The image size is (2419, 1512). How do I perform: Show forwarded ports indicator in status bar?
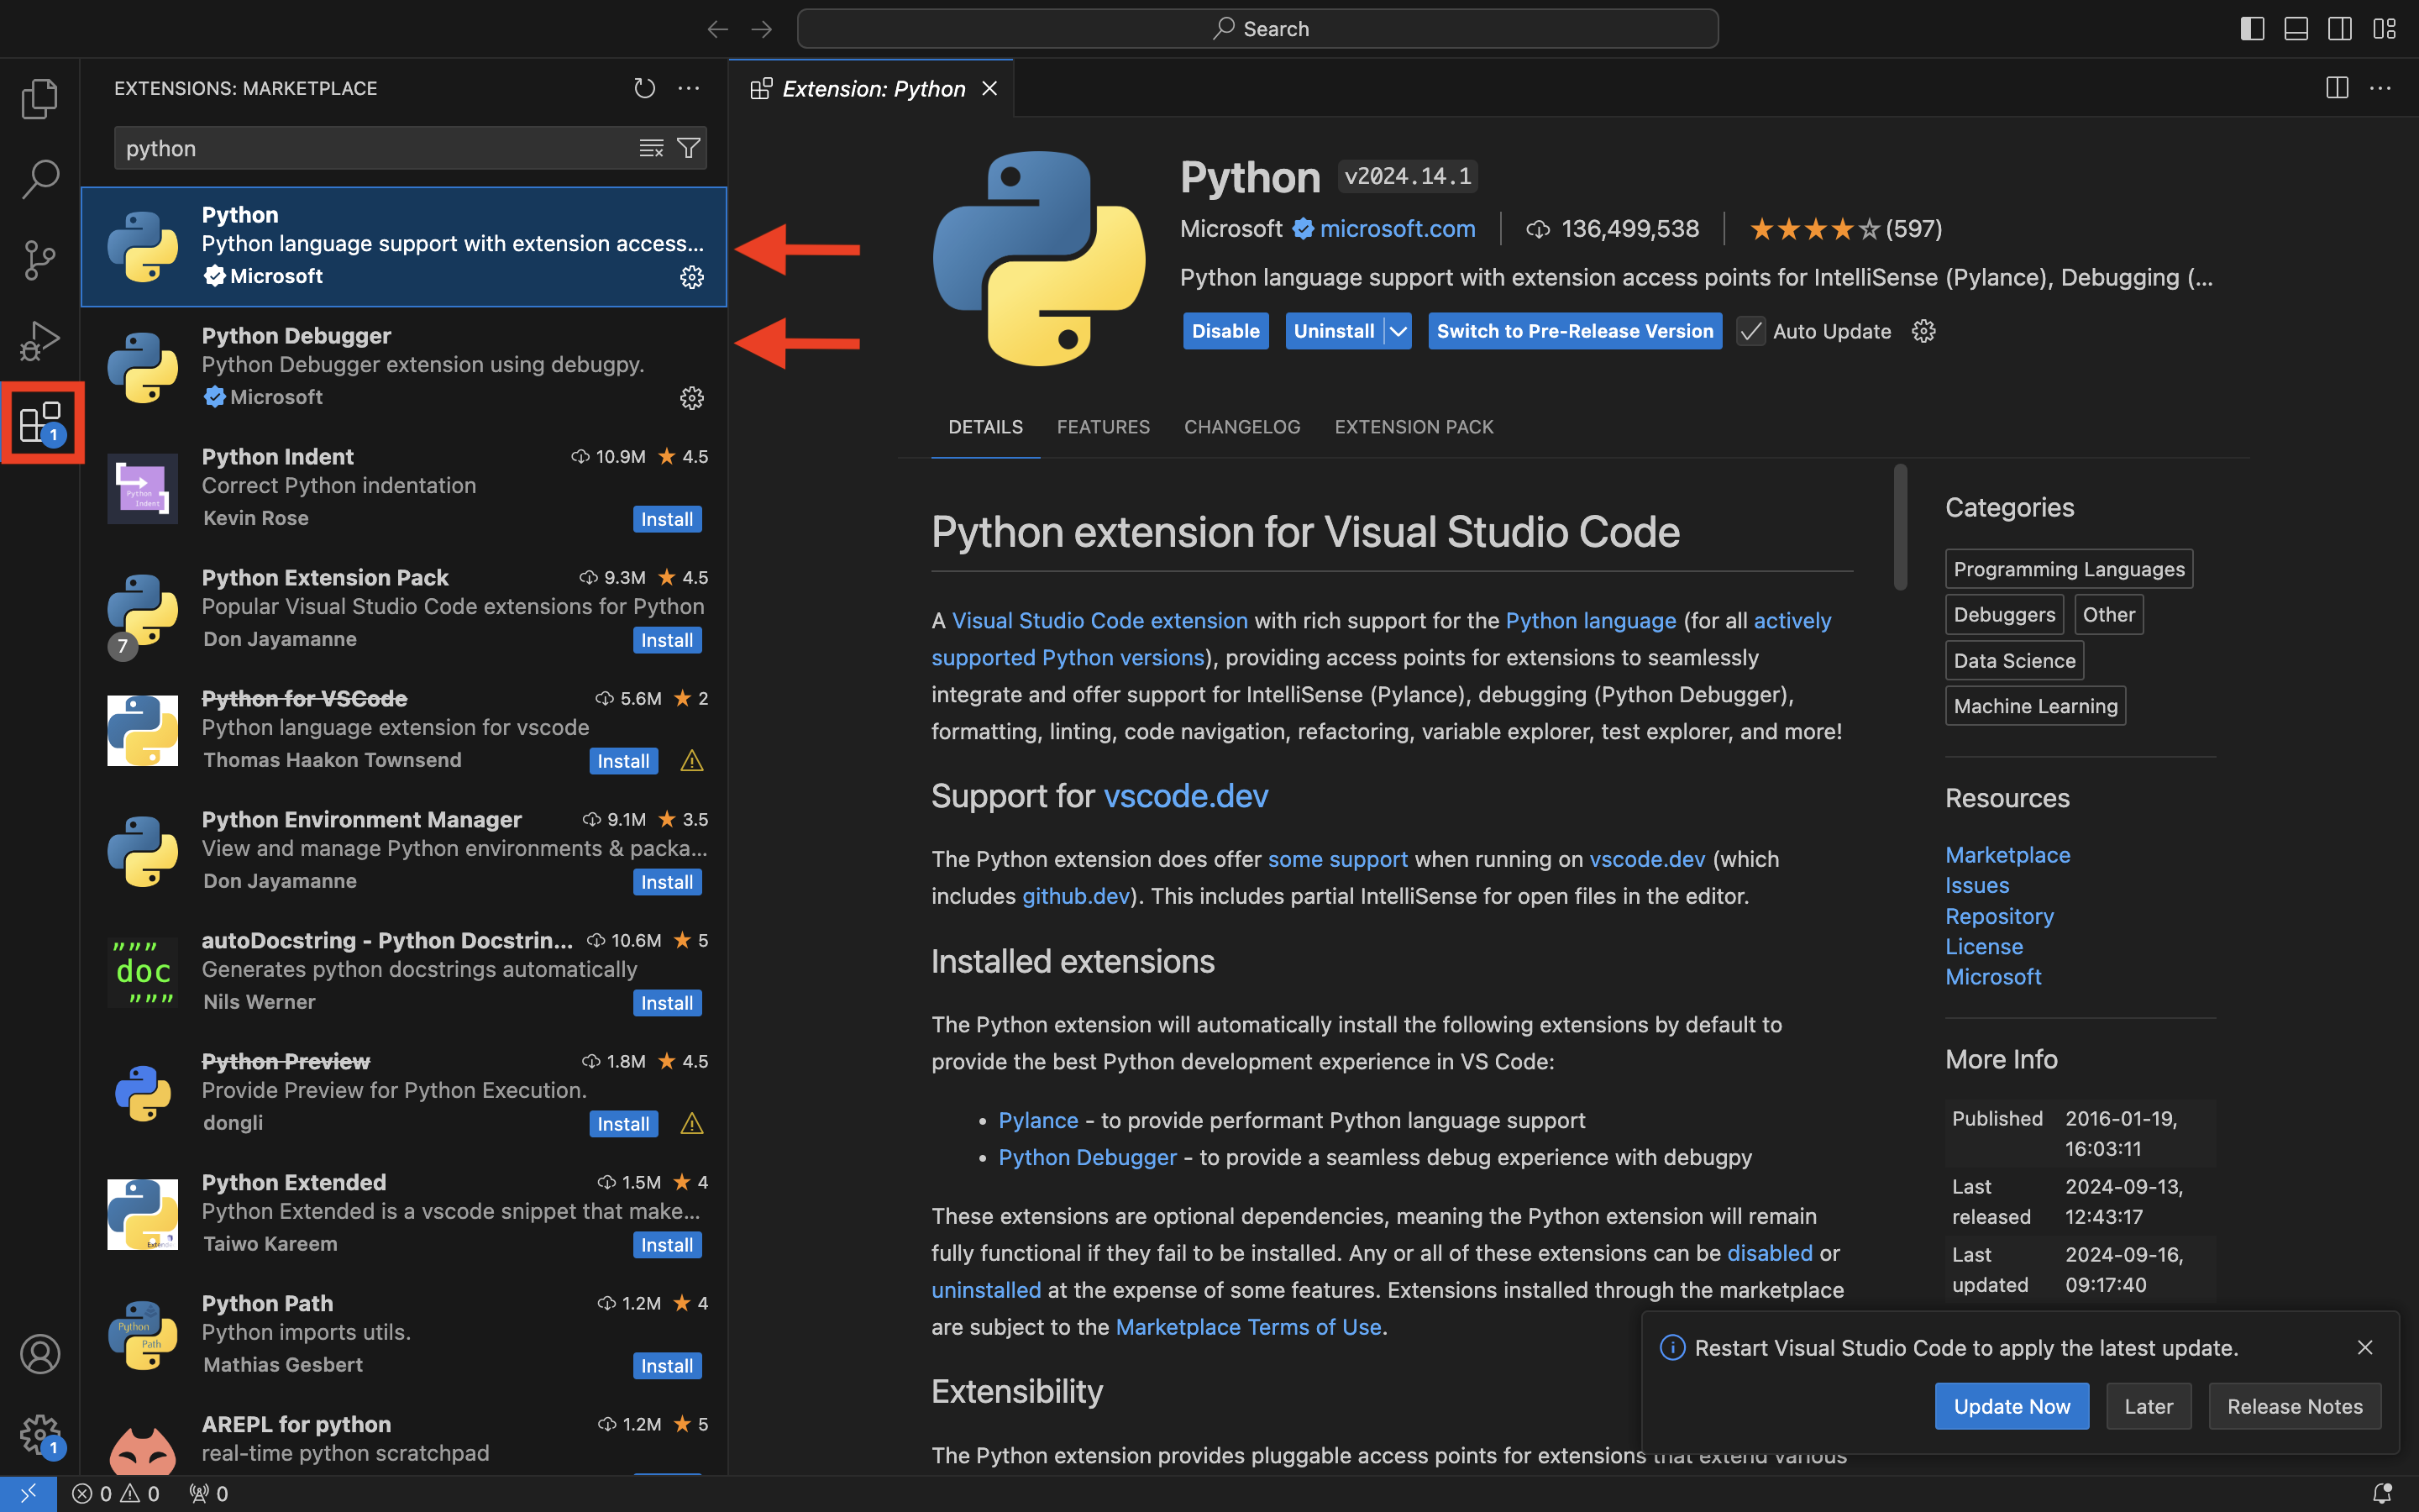tap(209, 1493)
